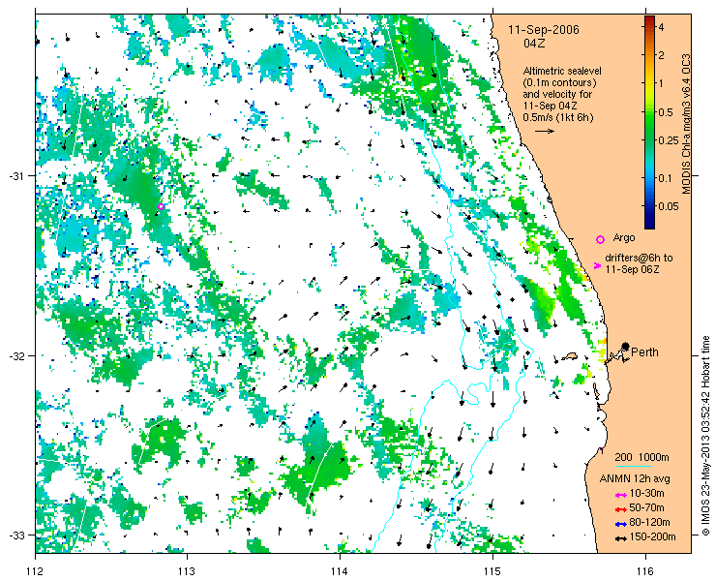Click the IMOS copyright timestamp text
The image size is (716, 581).
[706, 436]
